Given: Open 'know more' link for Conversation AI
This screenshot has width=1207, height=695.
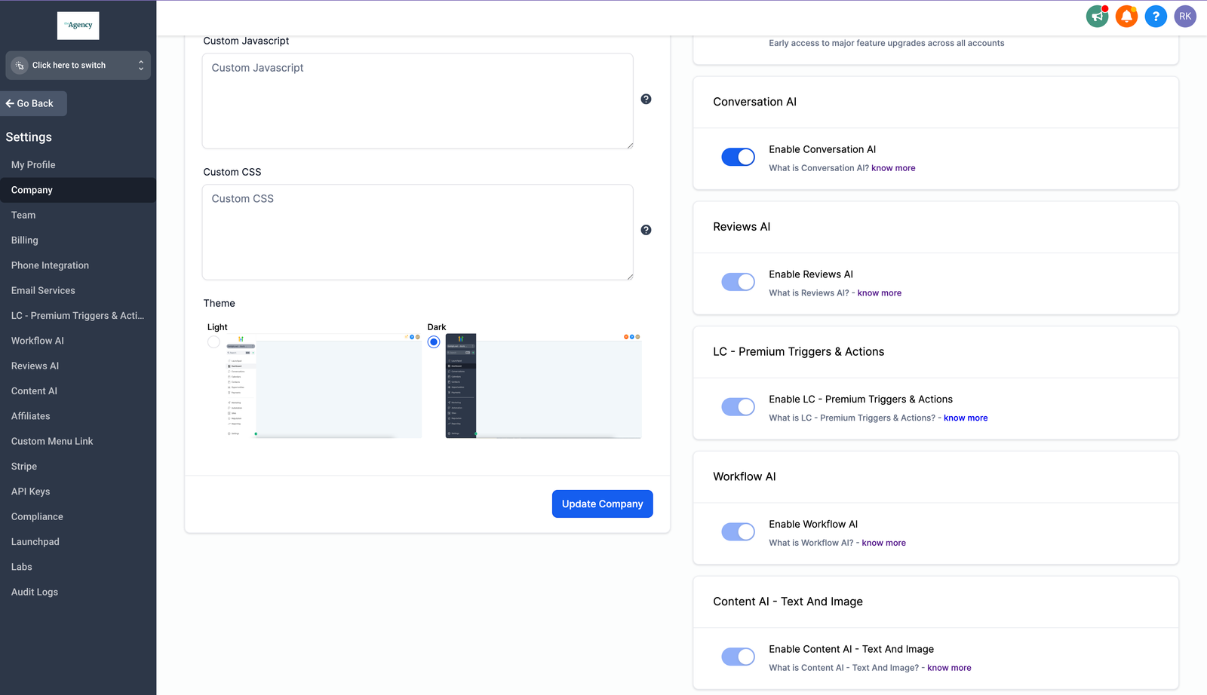Looking at the screenshot, I should pos(893,168).
